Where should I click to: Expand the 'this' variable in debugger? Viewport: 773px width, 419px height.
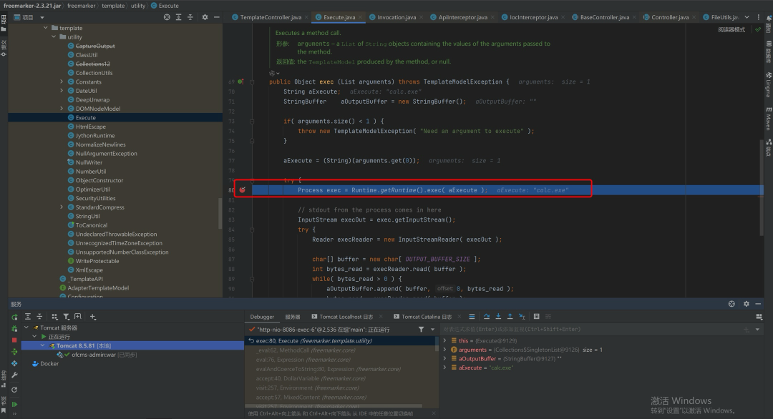click(444, 341)
